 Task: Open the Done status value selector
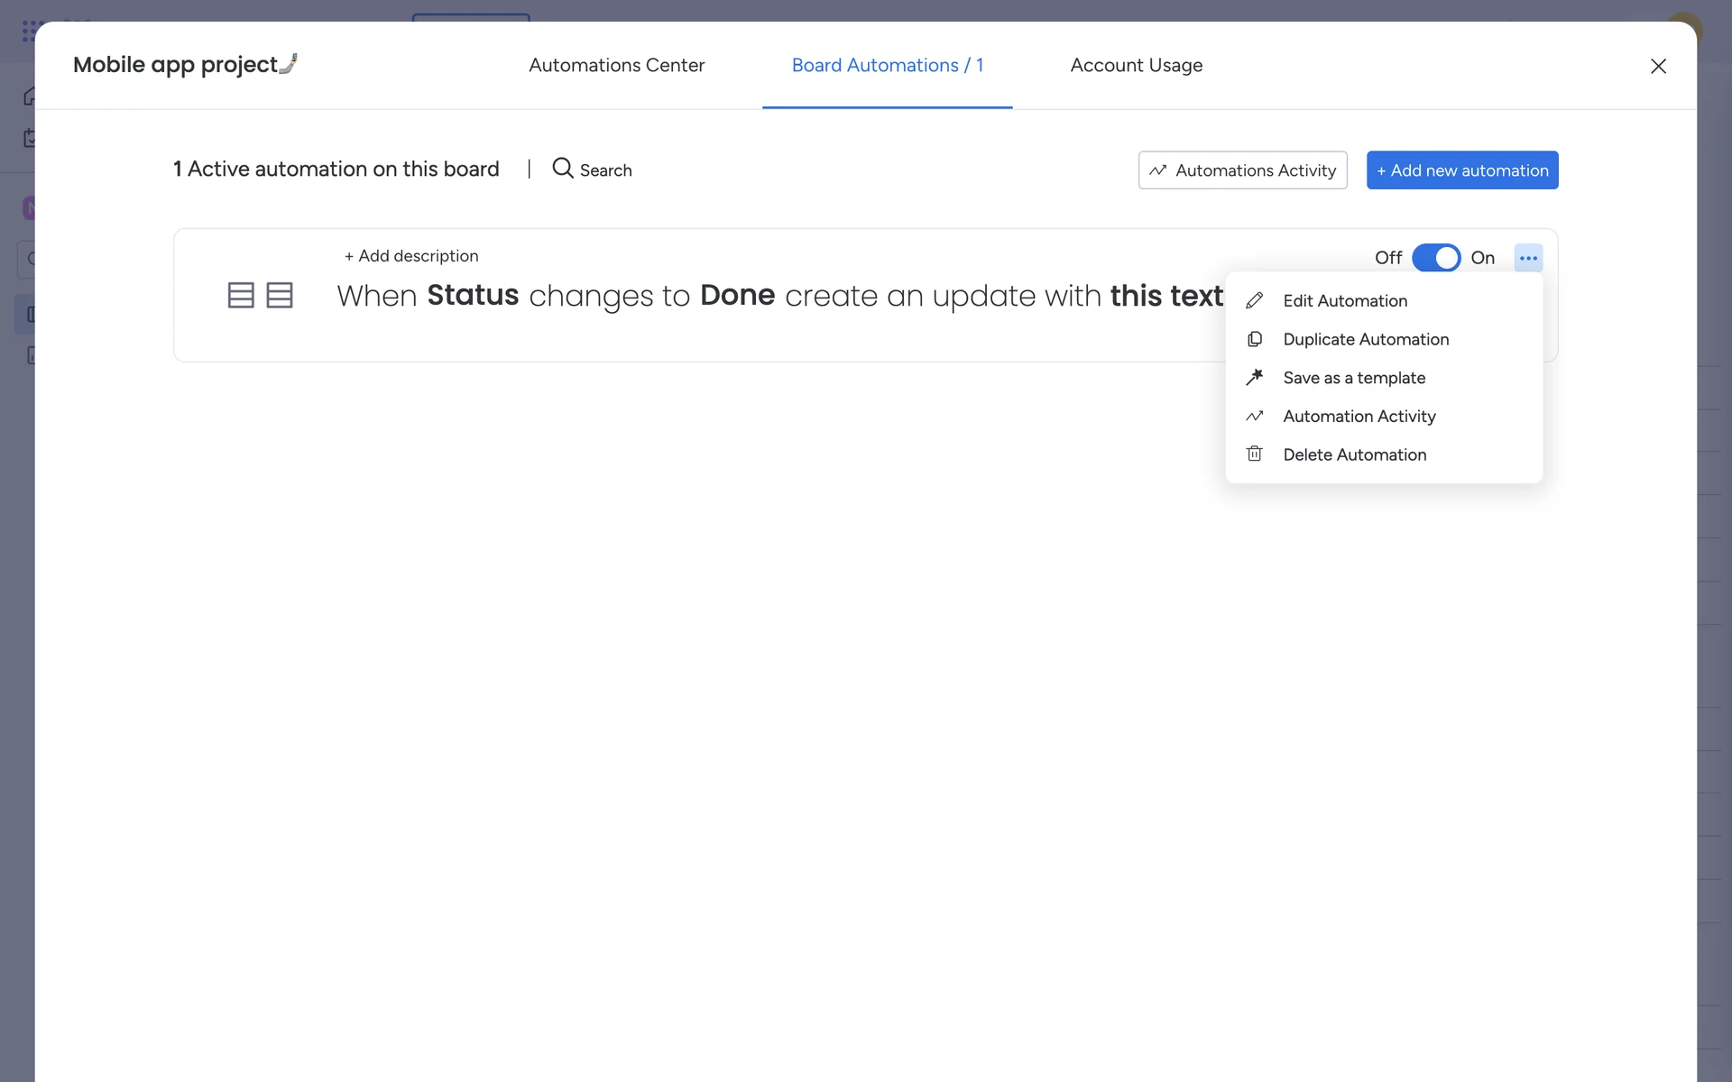[x=737, y=296]
